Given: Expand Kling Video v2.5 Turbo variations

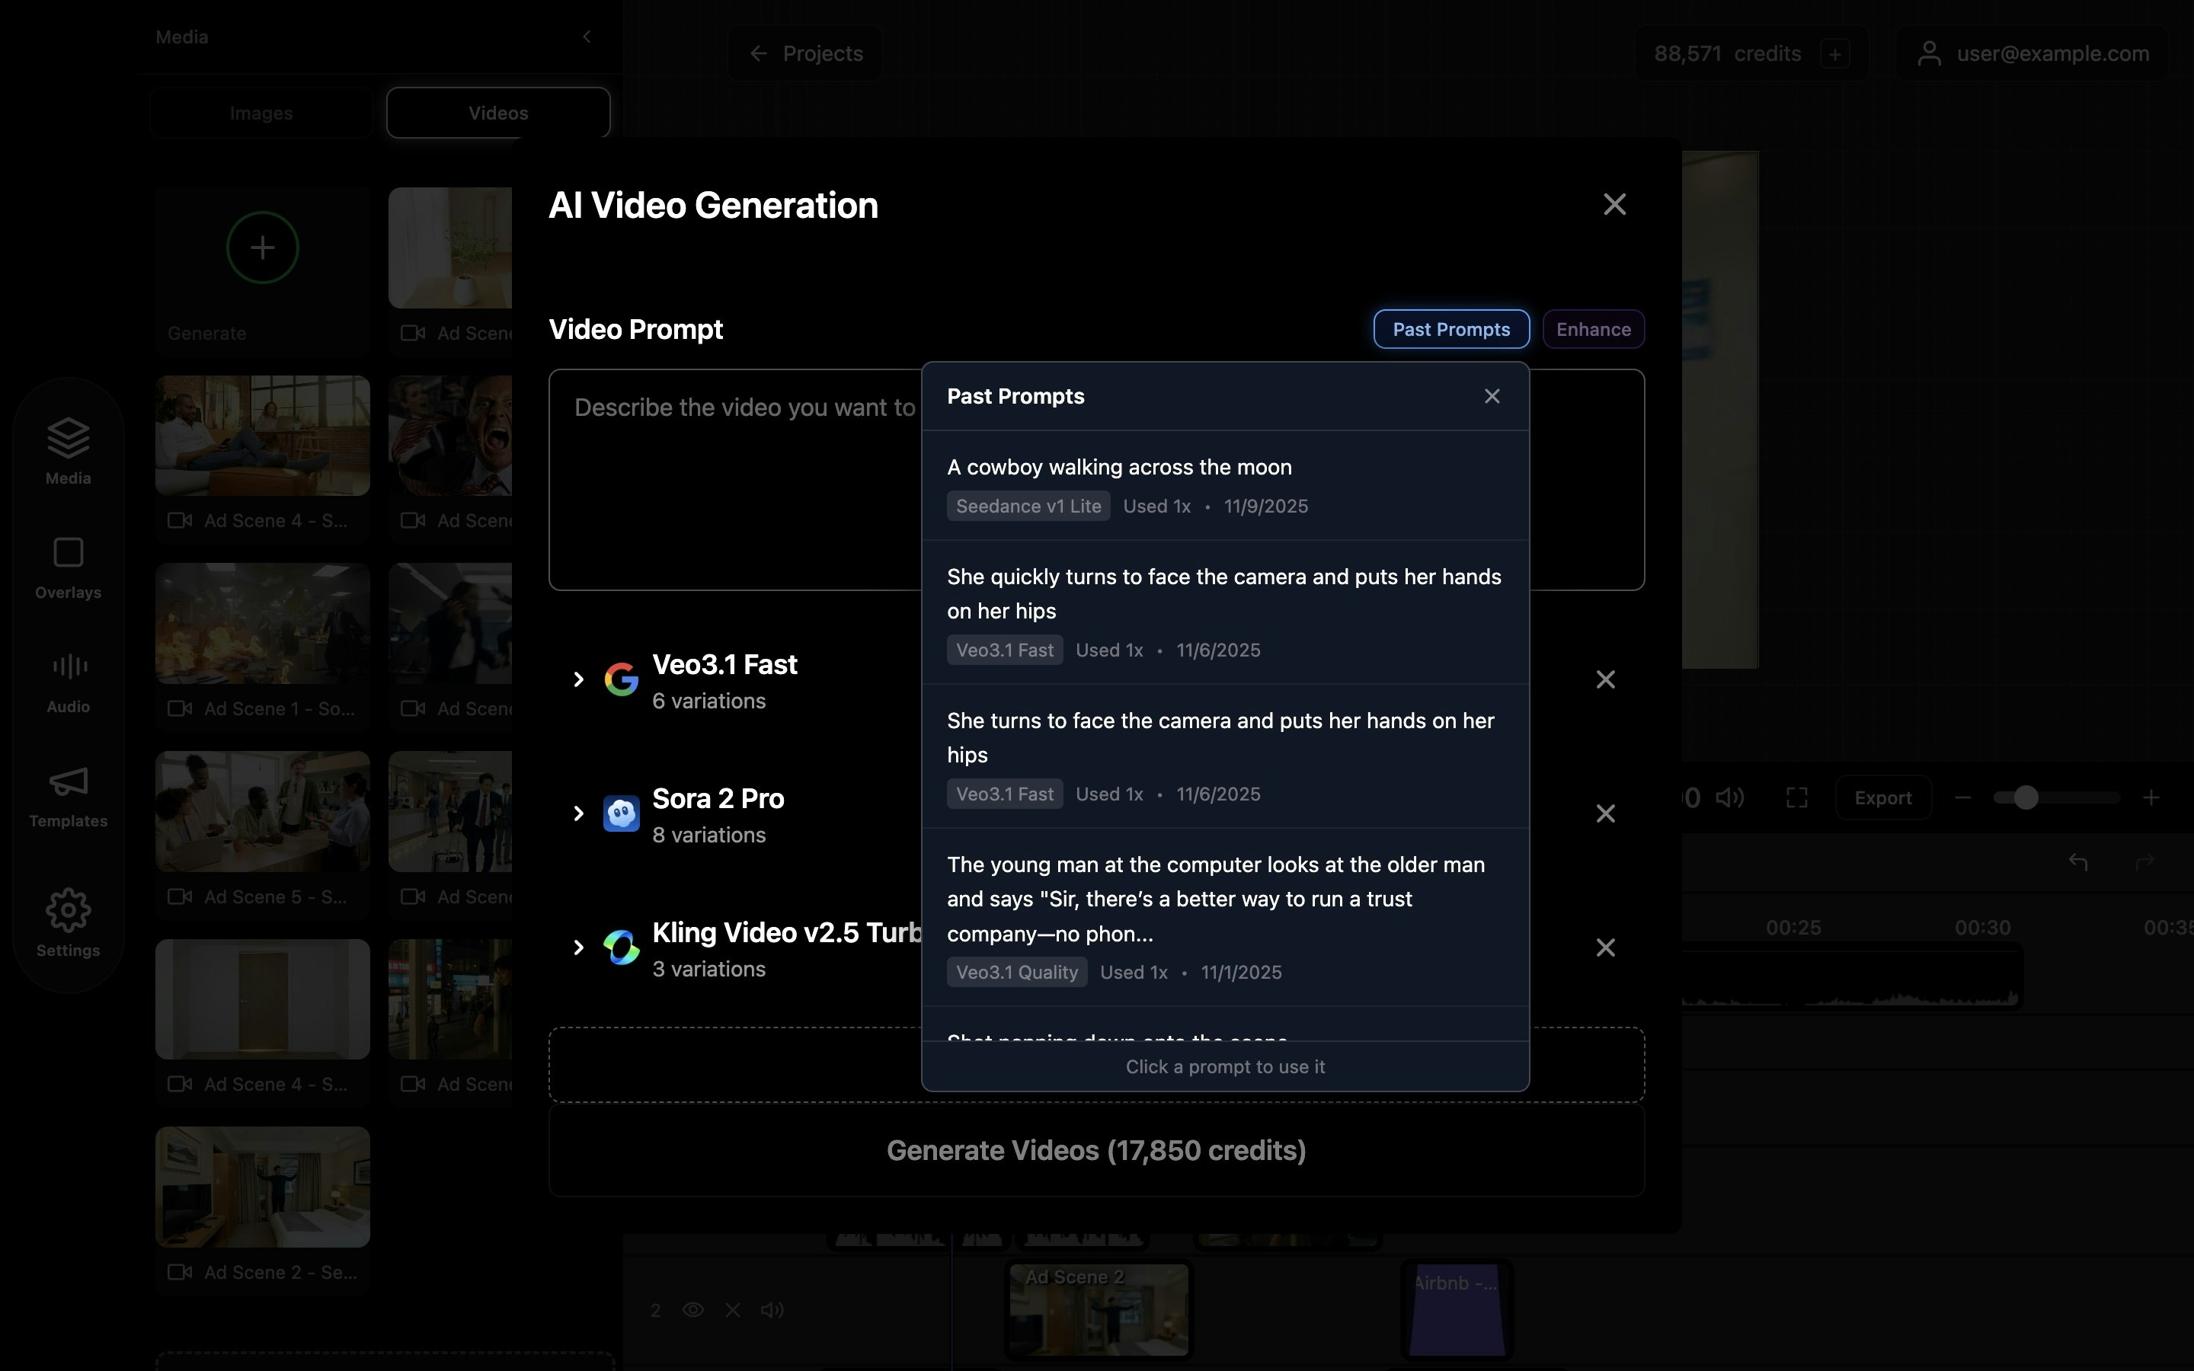Looking at the screenshot, I should (x=578, y=948).
